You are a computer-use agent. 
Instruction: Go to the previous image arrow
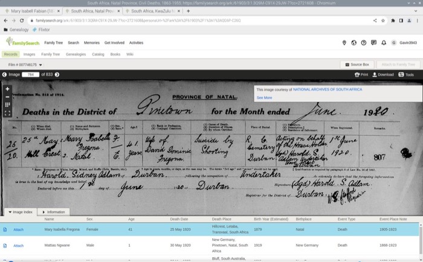click(x=5, y=74)
